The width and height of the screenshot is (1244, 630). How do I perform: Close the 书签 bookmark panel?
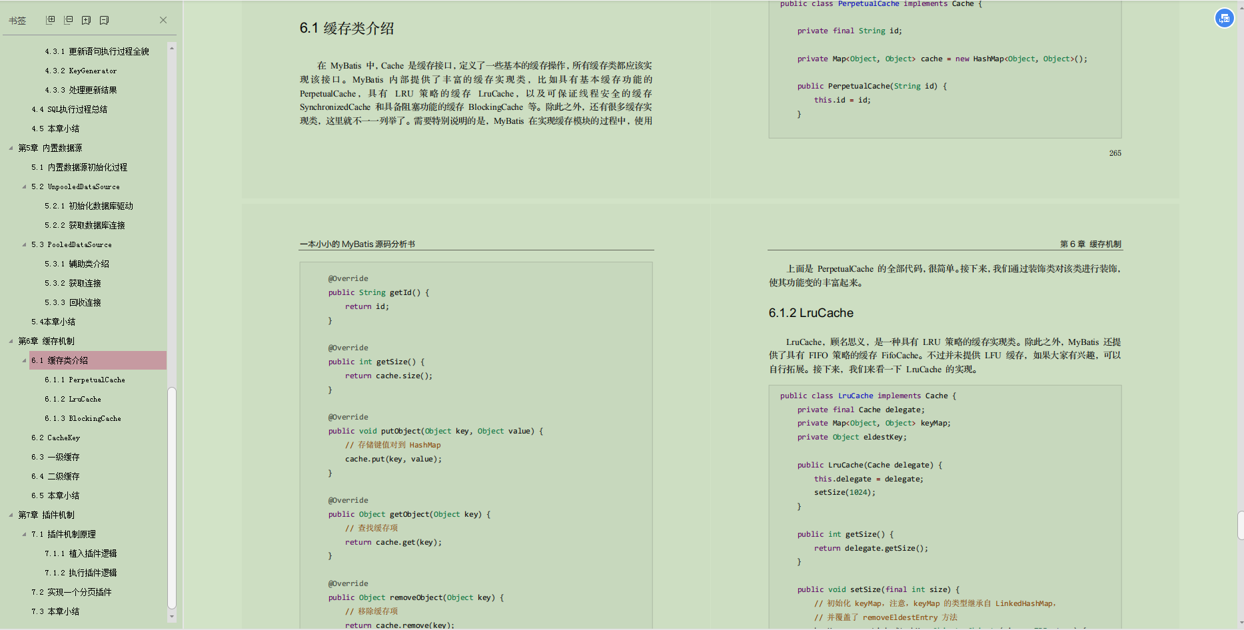tap(163, 20)
